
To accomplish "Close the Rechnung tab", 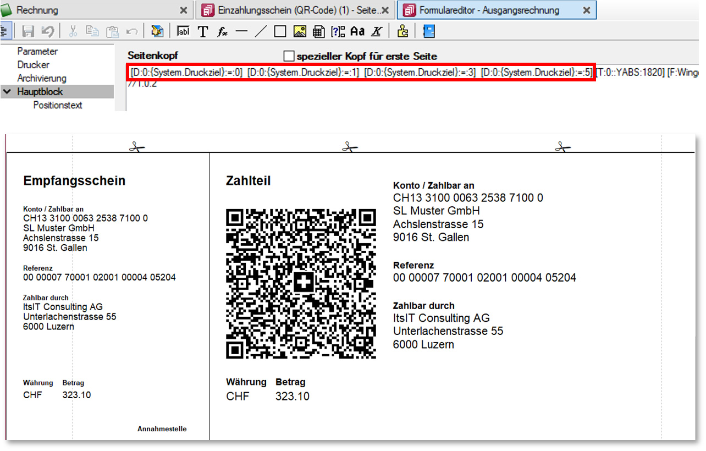I will tap(184, 10).
